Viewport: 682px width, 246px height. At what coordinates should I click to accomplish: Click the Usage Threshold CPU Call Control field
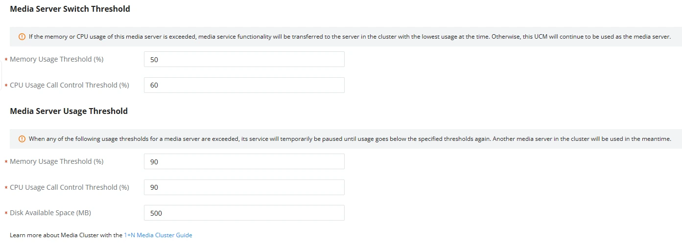pyautogui.click(x=244, y=187)
